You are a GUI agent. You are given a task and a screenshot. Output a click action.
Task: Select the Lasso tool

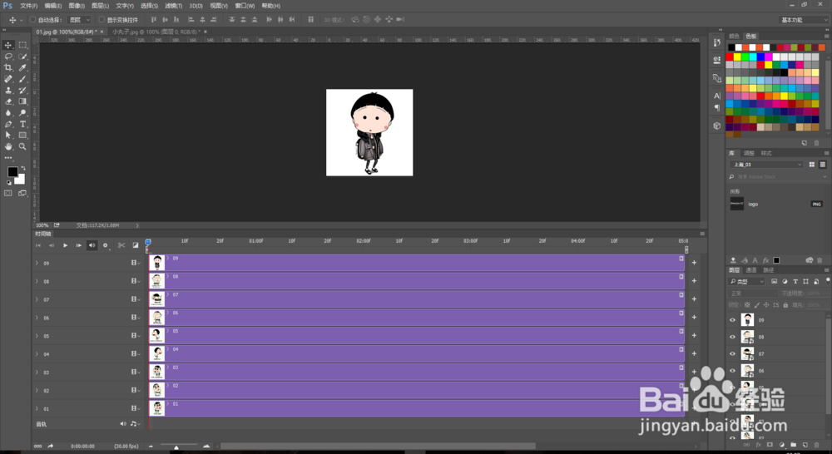tap(8, 57)
